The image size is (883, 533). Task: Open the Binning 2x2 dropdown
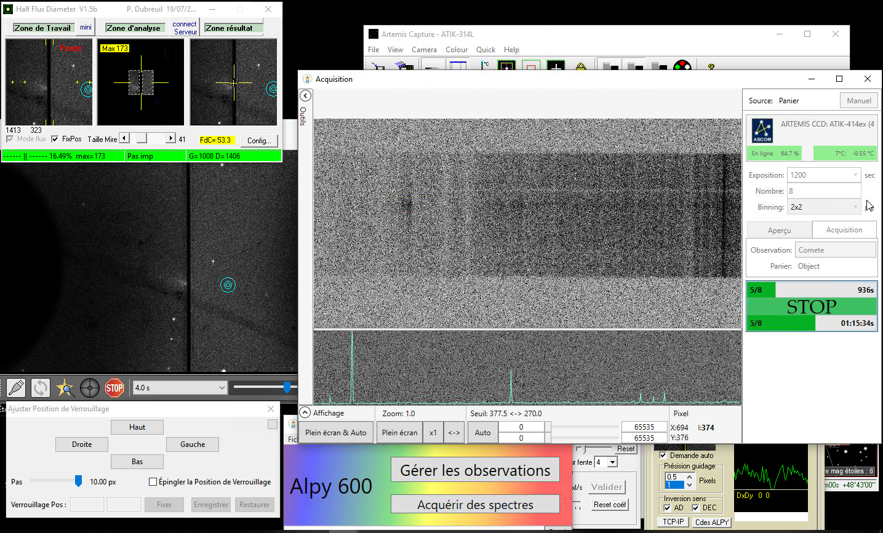[x=855, y=207]
